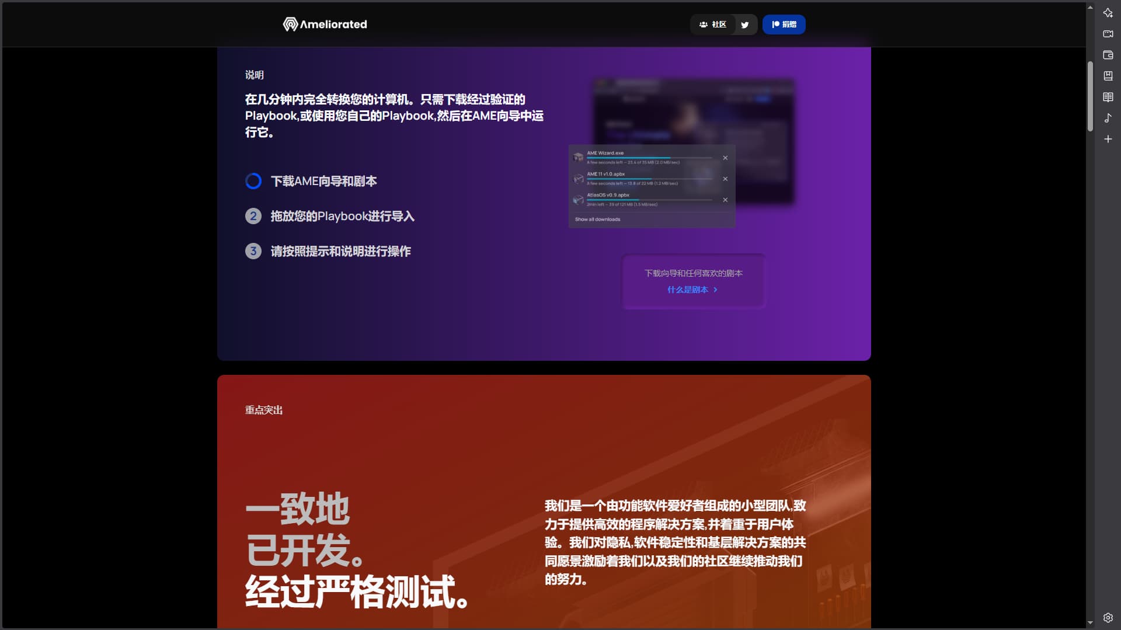Click the paragraph starting 在几分钟内完全转换您的计算机
The image size is (1121, 630).
(394, 116)
